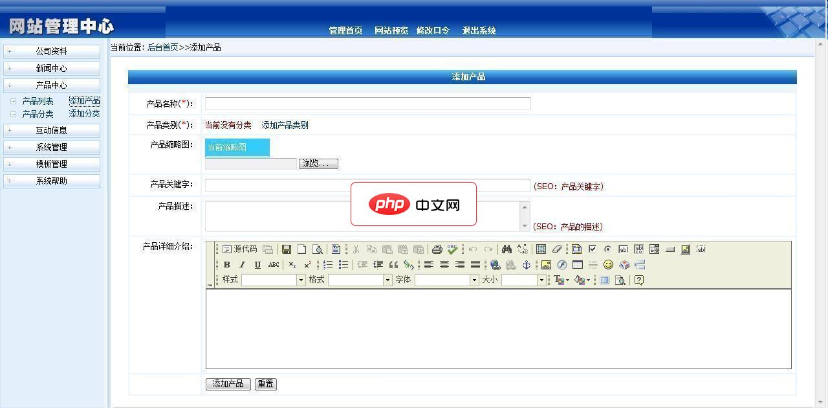Insert a numbered list
Screen dimensions: 828x408
(328, 265)
